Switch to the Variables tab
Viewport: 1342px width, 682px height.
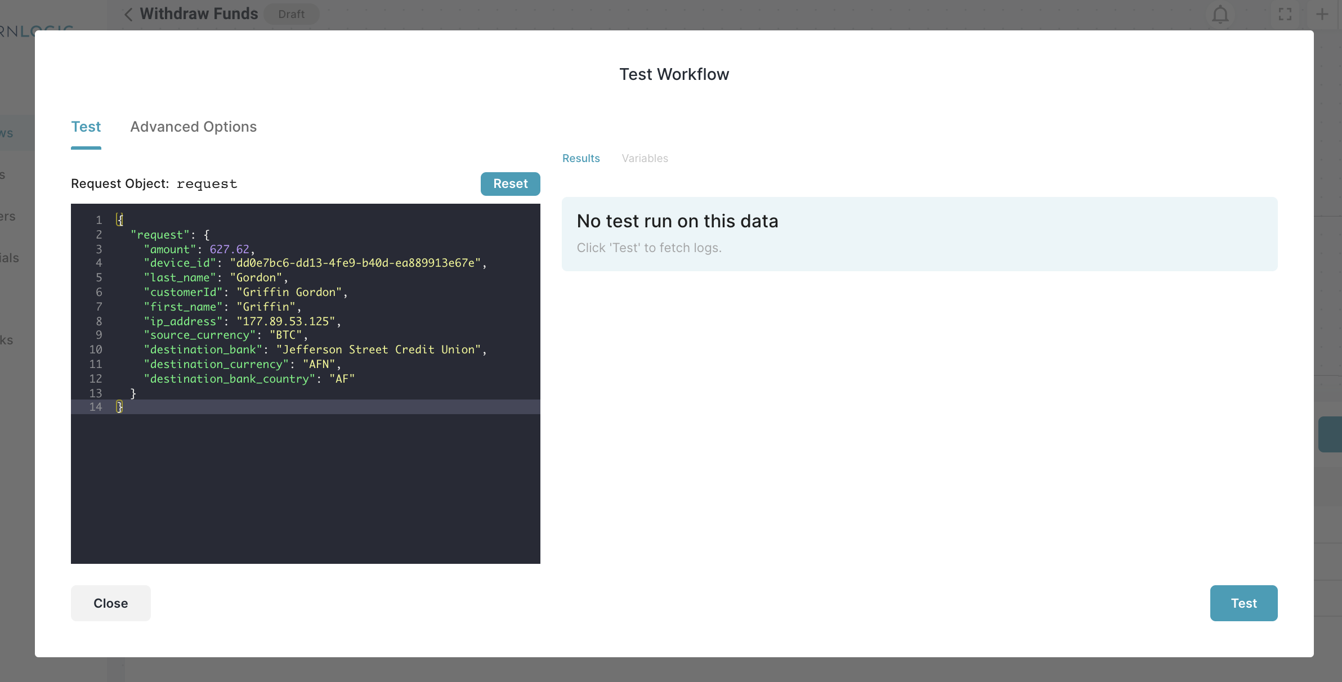pyautogui.click(x=645, y=158)
